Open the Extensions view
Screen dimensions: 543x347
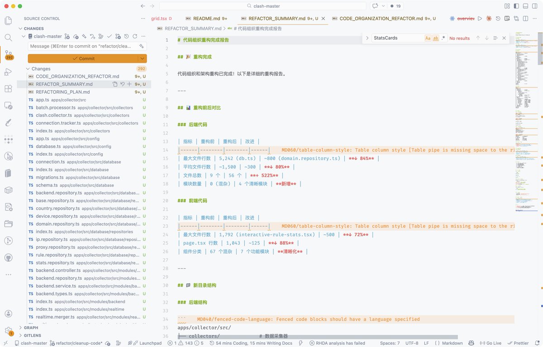pos(8,89)
